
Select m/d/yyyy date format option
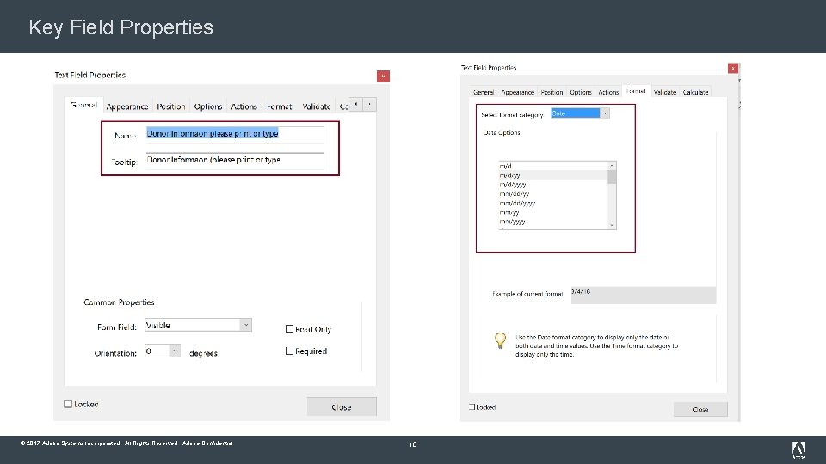553,185
